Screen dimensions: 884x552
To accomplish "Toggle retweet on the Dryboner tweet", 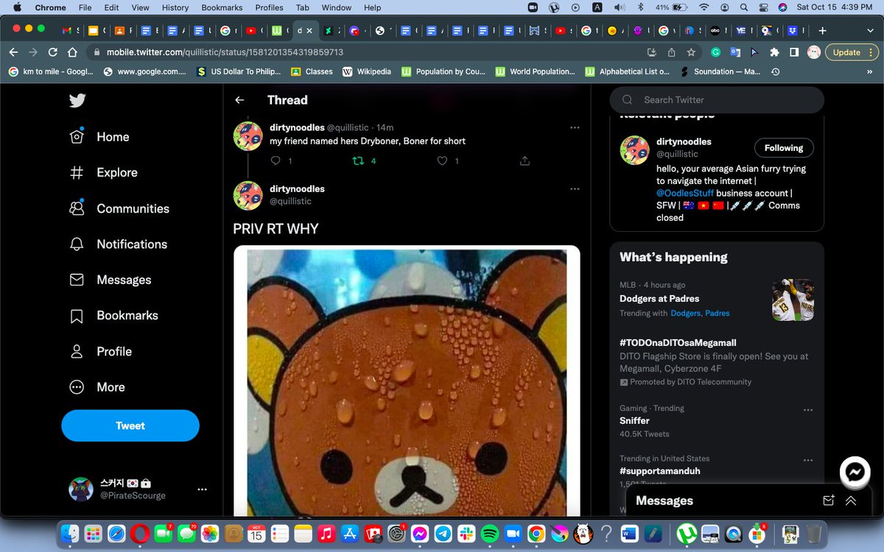I will (359, 160).
